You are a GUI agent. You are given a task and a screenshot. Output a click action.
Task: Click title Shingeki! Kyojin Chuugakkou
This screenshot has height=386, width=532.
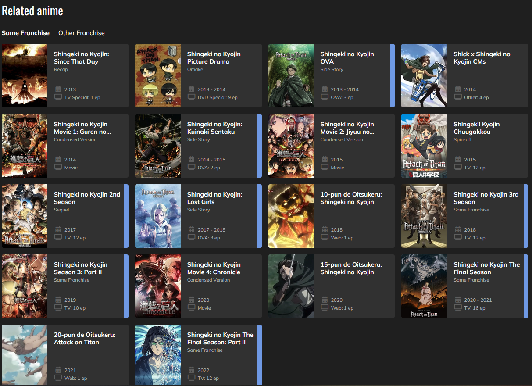tap(477, 128)
